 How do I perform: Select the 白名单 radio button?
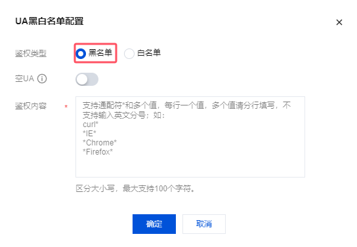[129, 54]
